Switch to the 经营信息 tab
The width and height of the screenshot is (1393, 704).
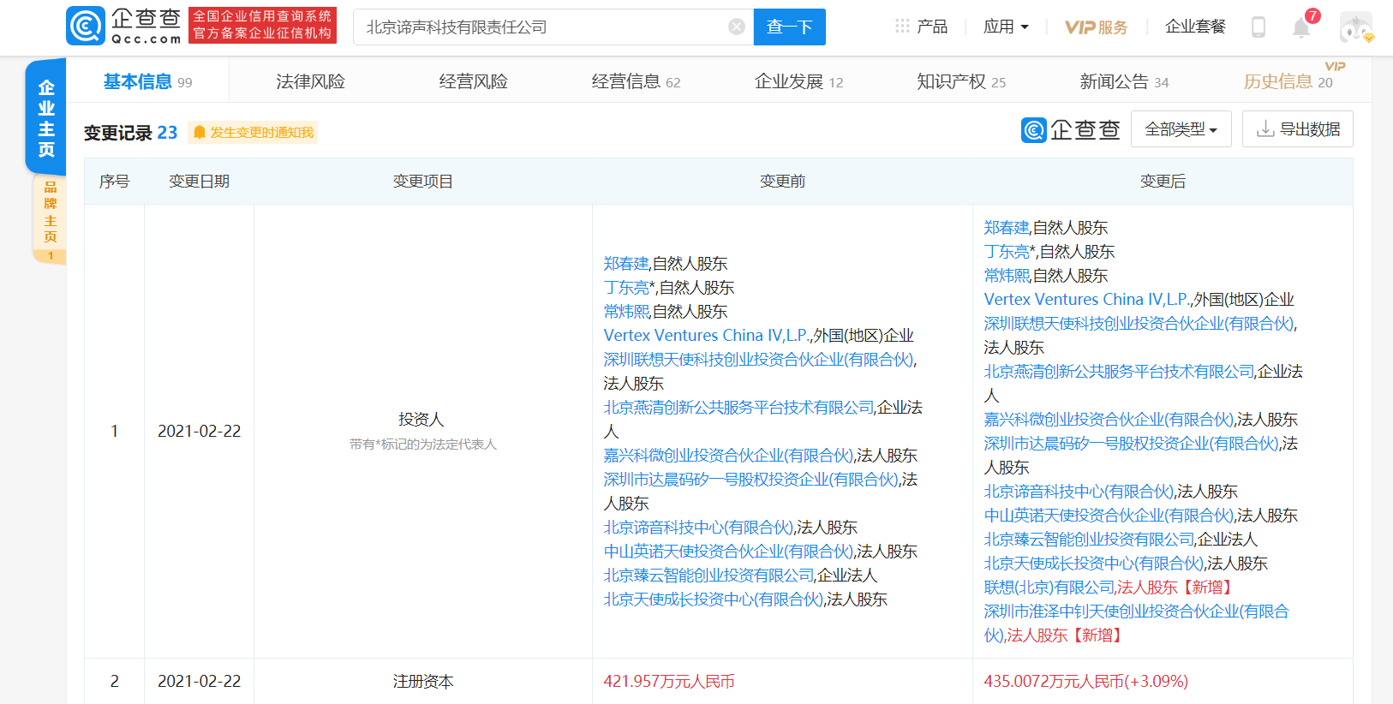[x=636, y=81]
